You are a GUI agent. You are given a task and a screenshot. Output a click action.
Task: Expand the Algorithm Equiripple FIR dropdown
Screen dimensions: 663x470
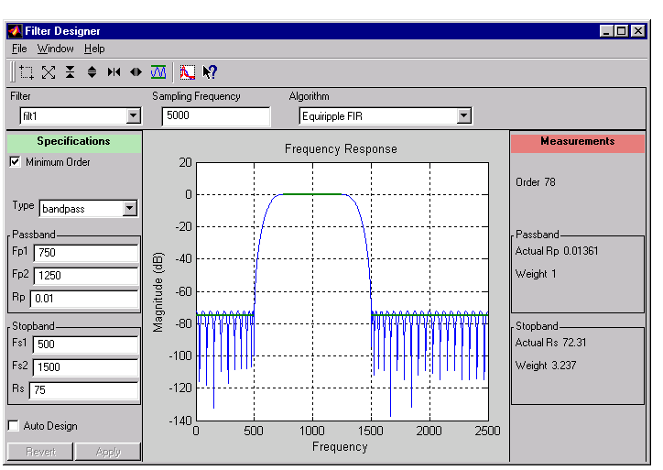463,116
